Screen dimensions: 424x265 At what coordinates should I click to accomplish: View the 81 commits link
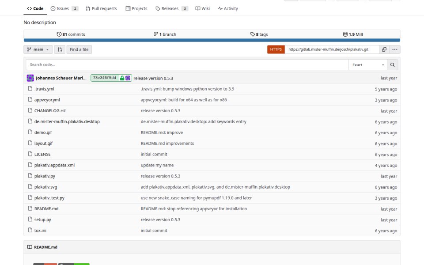(71, 34)
